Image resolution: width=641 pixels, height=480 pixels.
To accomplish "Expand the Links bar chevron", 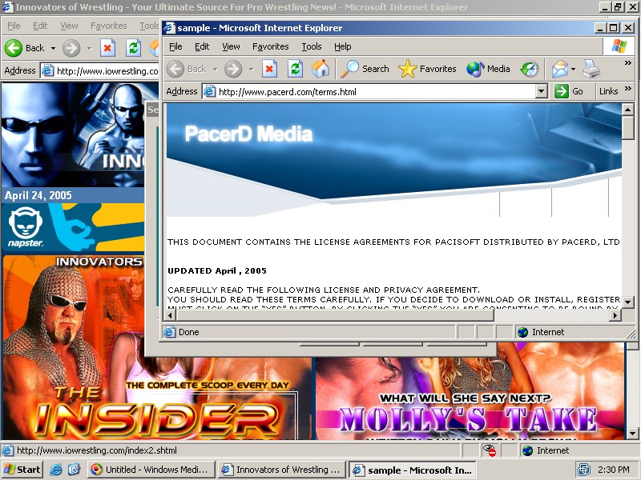I will [x=628, y=89].
